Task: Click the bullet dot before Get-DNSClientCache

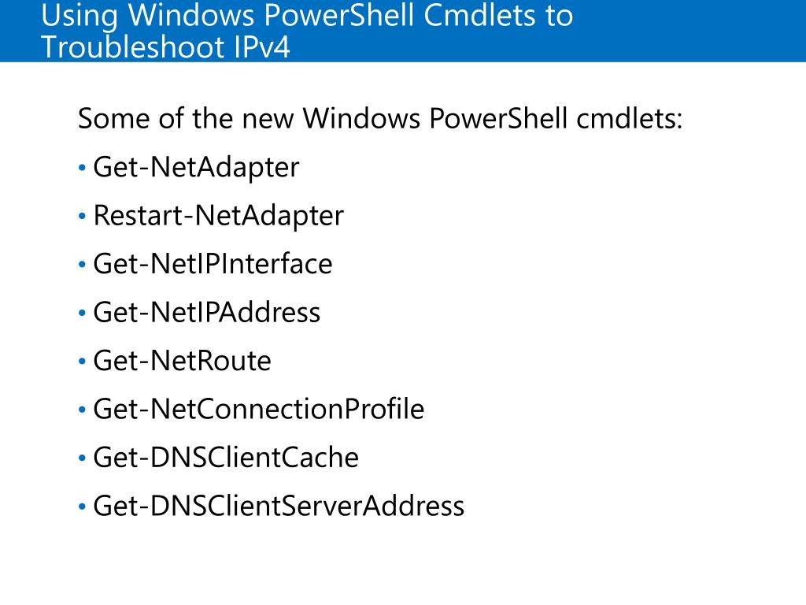Action: (83, 459)
